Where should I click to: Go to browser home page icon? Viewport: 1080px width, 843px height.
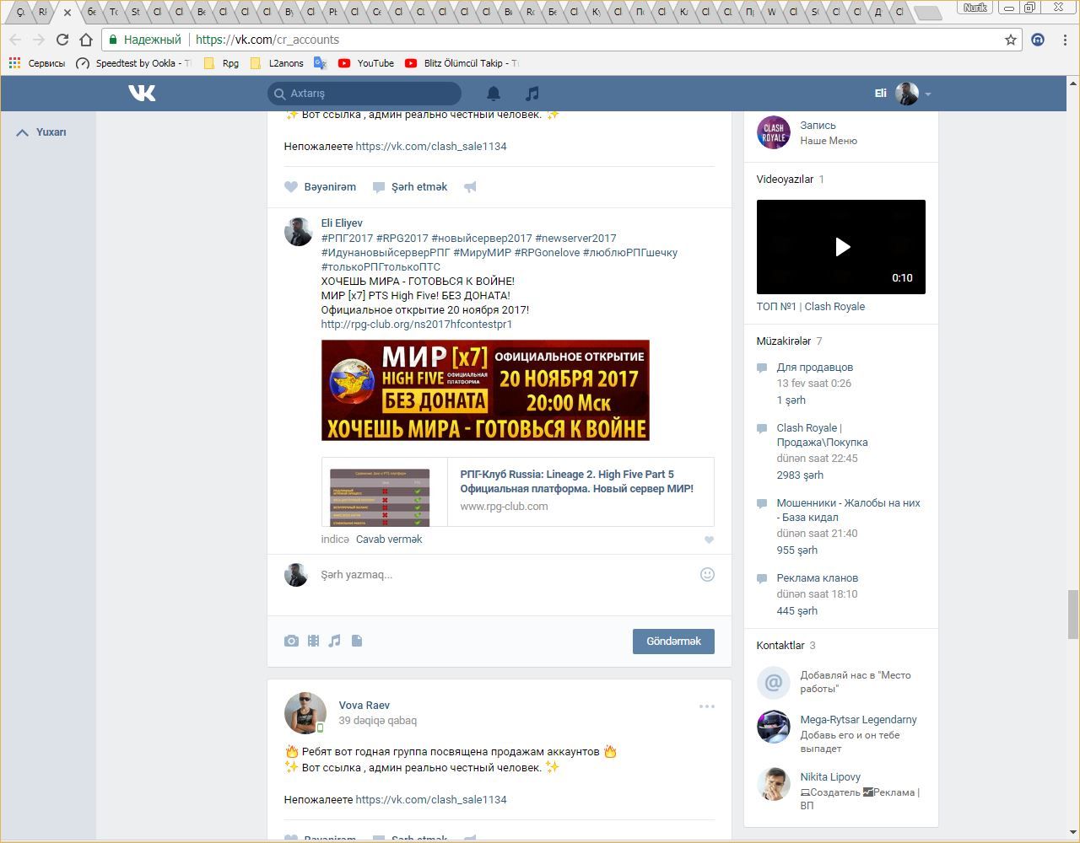(85, 40)
